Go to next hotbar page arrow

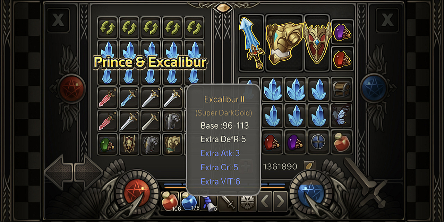pos(280,201)
